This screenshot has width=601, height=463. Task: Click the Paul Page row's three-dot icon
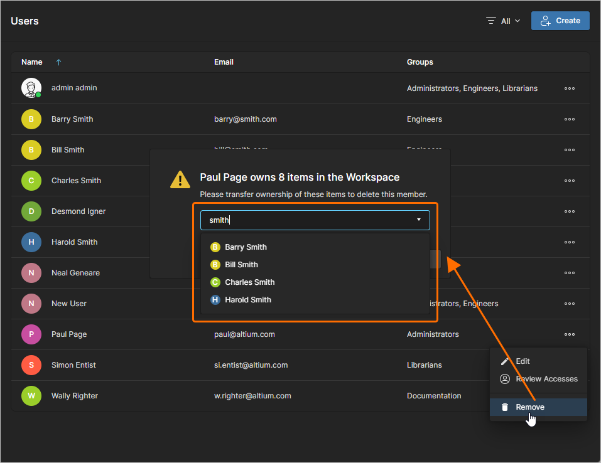tap(569, 334)
